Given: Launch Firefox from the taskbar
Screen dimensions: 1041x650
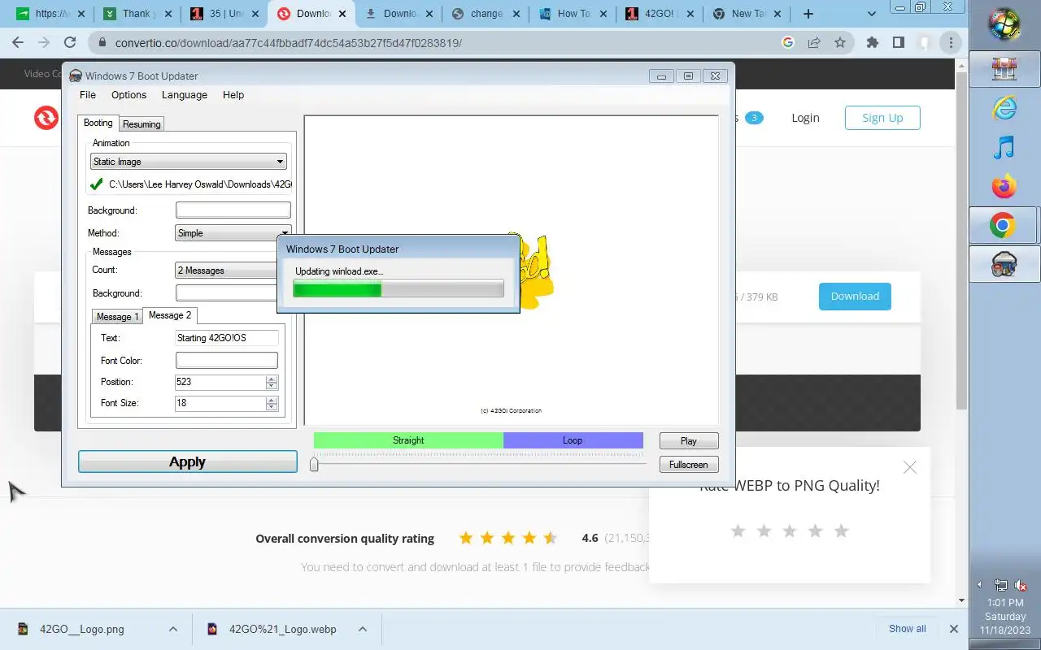Looking at the screenshot, I should [1004, 186].
